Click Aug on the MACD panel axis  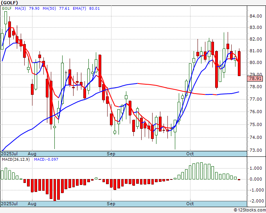pos(32,204)
